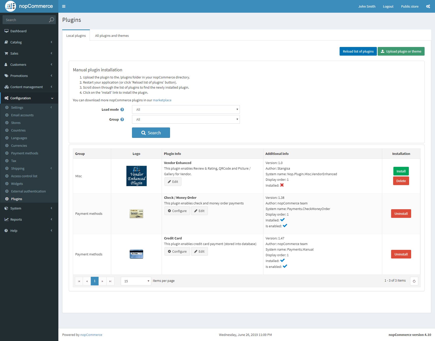Configure the Credit Card plugin

click(177, 251)
